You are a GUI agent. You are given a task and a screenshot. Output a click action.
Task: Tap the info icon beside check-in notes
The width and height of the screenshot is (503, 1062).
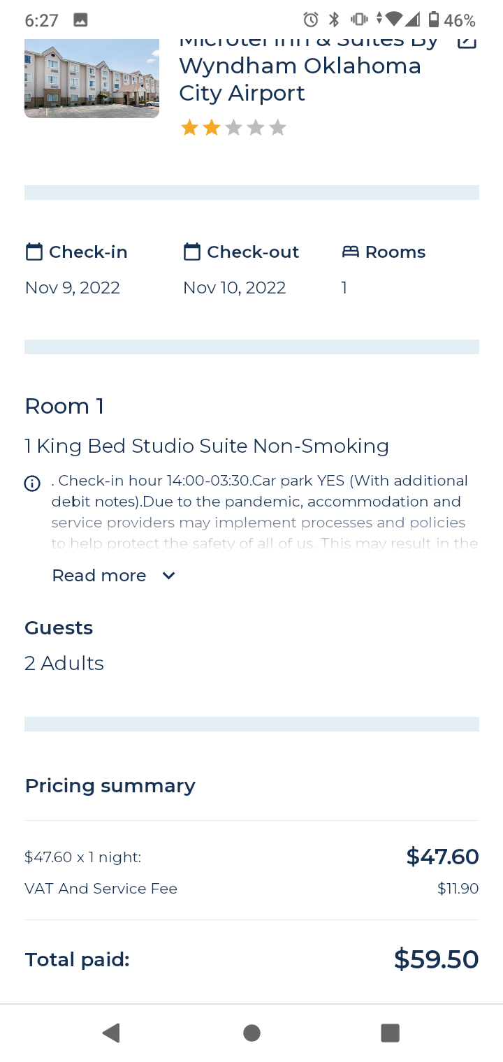(x=32, y=483)
